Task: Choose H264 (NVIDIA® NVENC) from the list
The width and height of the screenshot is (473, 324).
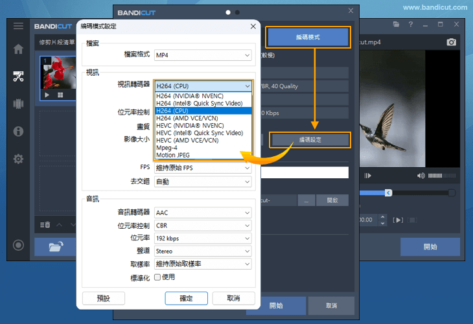Action: 203,96
